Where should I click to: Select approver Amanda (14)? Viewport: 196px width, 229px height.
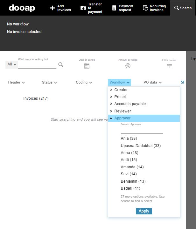point(132,167)
